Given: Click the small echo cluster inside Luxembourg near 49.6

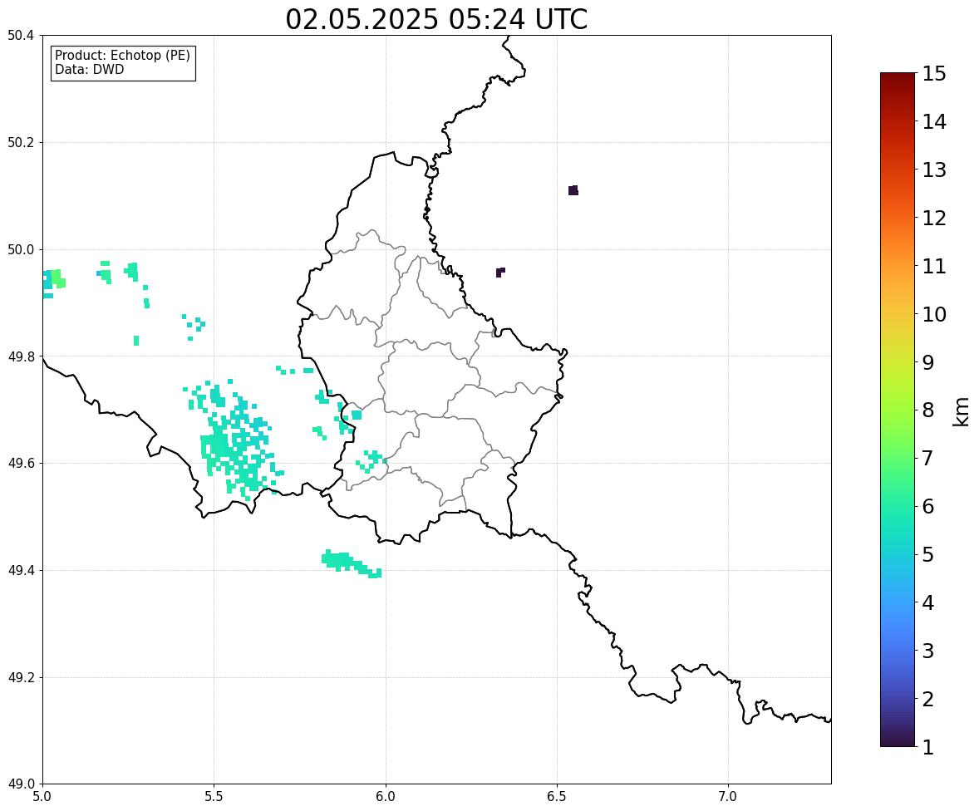Looking at the screenshot, I should tap(372, 460).
